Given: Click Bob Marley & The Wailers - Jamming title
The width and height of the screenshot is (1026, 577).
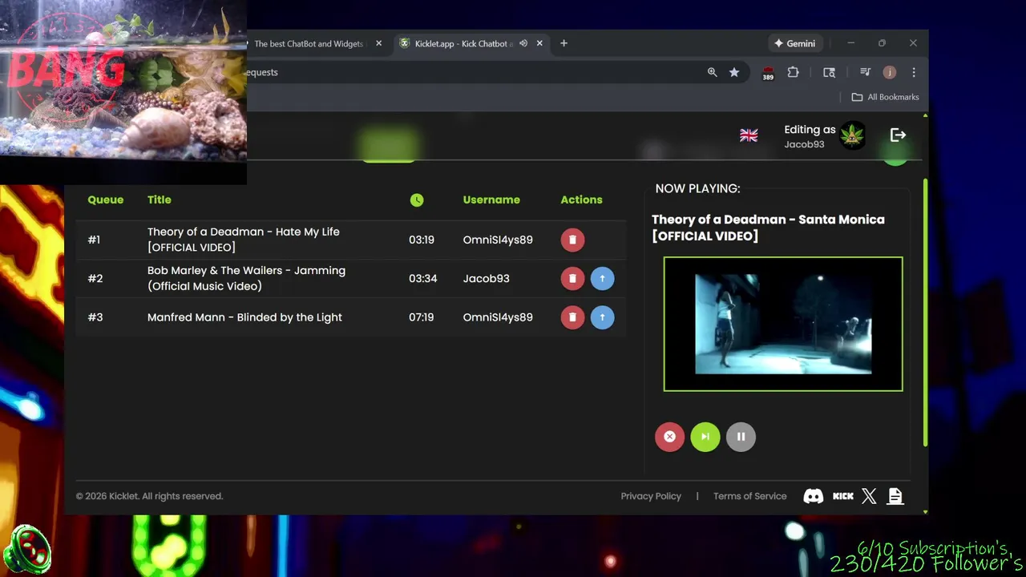Looking at the screenshot, I should click(246, 278).
